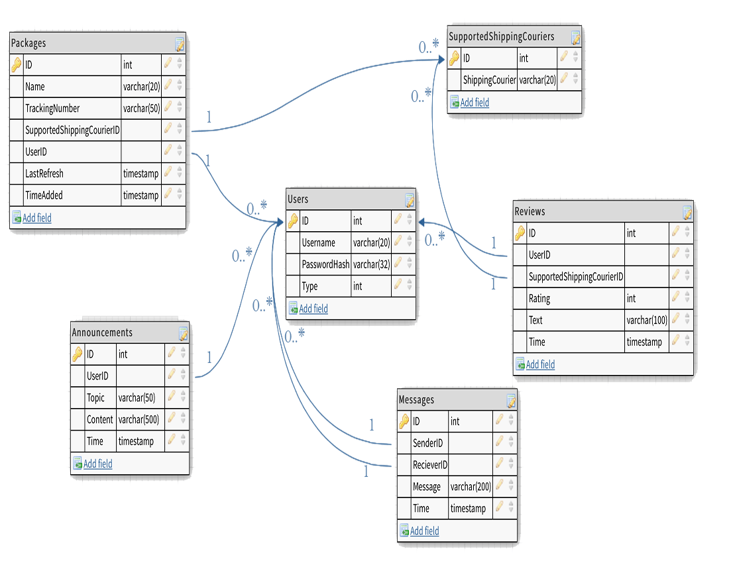The width and height of the screenshot is (729, 567).
Task: Add a field to the Reviews table
Action: [x=540, y=364]
